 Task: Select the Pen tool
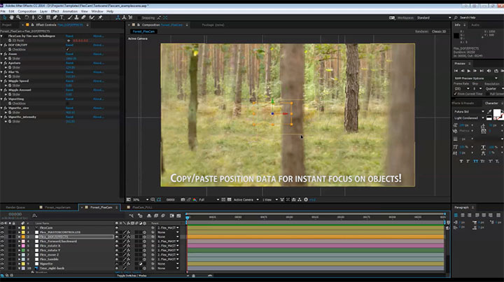coord(55,17)
